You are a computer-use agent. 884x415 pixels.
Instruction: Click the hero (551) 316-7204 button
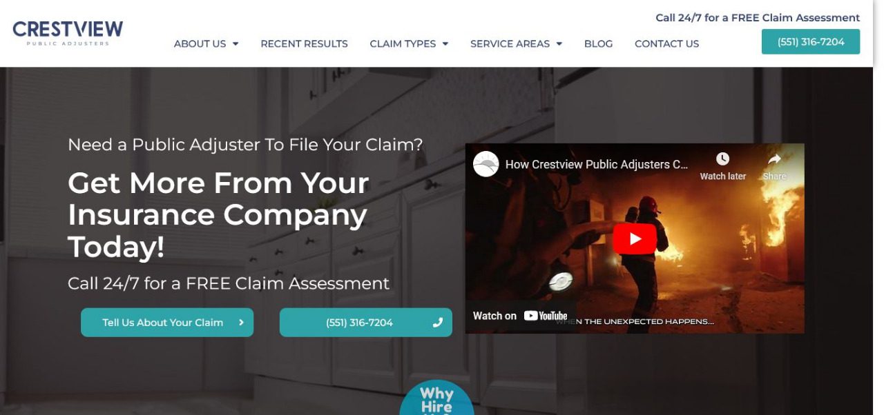click(x=366, y=322)
